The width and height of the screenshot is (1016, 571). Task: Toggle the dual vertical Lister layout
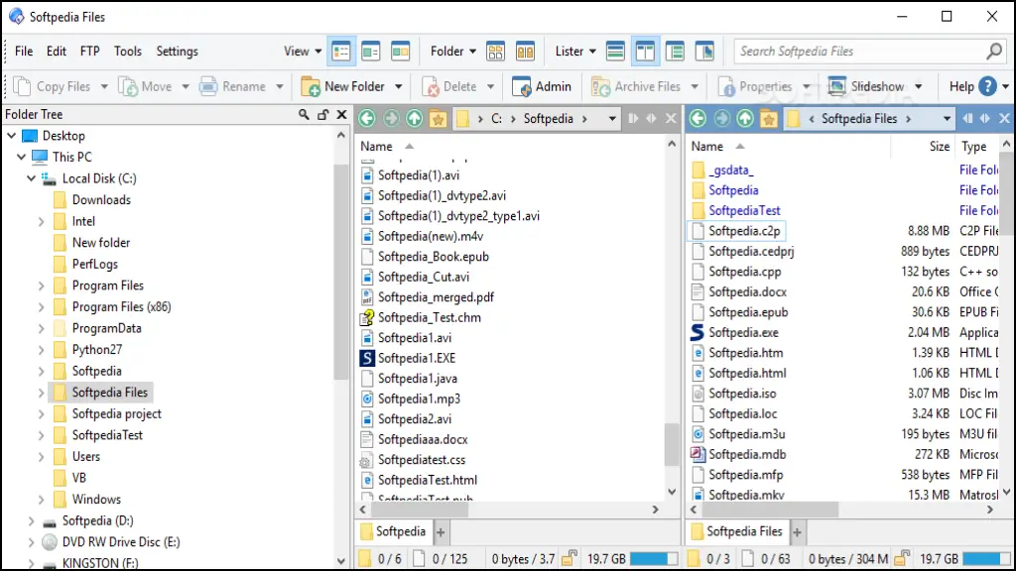click(x=645, y=52)
